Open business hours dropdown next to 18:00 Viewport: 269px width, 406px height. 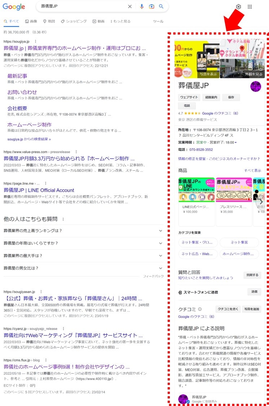236,143
